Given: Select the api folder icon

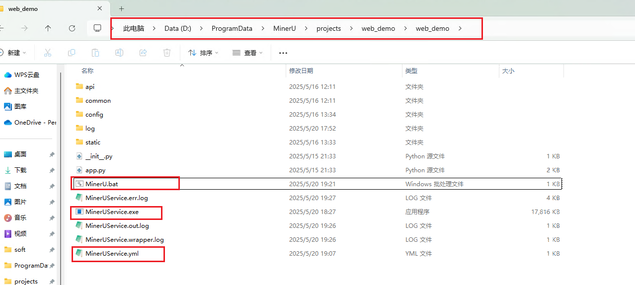Looking at the screenshot, I should 79,86.
